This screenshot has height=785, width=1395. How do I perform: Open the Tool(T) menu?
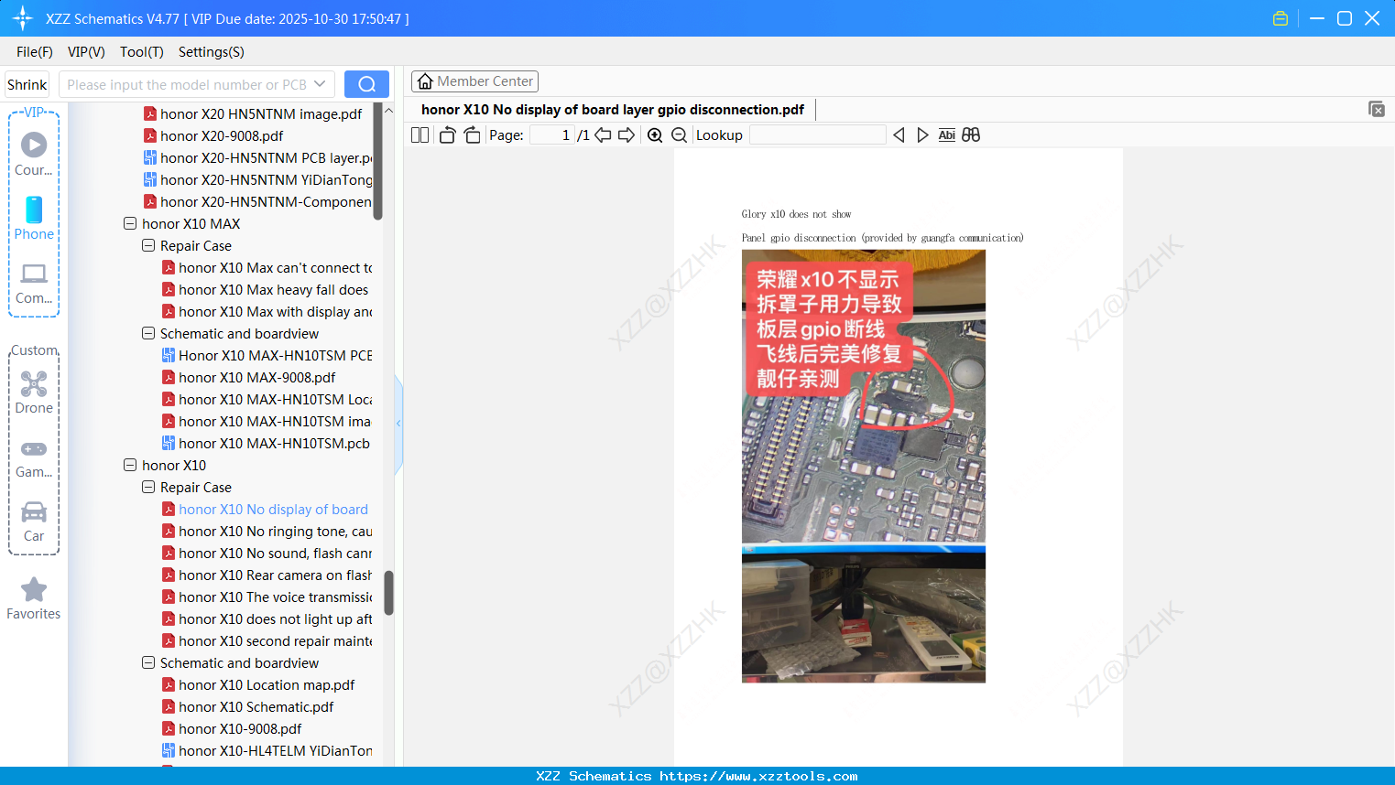(x=142, y=52)
